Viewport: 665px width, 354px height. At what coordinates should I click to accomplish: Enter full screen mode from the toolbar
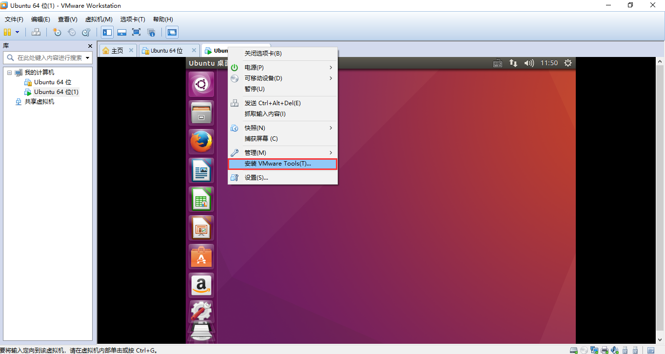[x=137, y=32]
